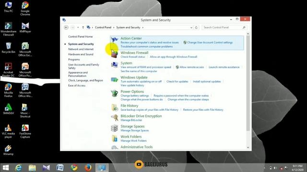The height and width of the screenshot is (172, 307).
Task: Launch Internet Explorer from taskbar
Action: [x=18, y=168]
